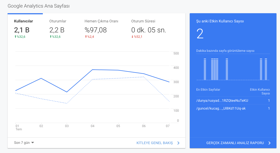280x153 pixels.
Task: Click the green up arrow under Kullanıcılar
Action: (15, 37)
